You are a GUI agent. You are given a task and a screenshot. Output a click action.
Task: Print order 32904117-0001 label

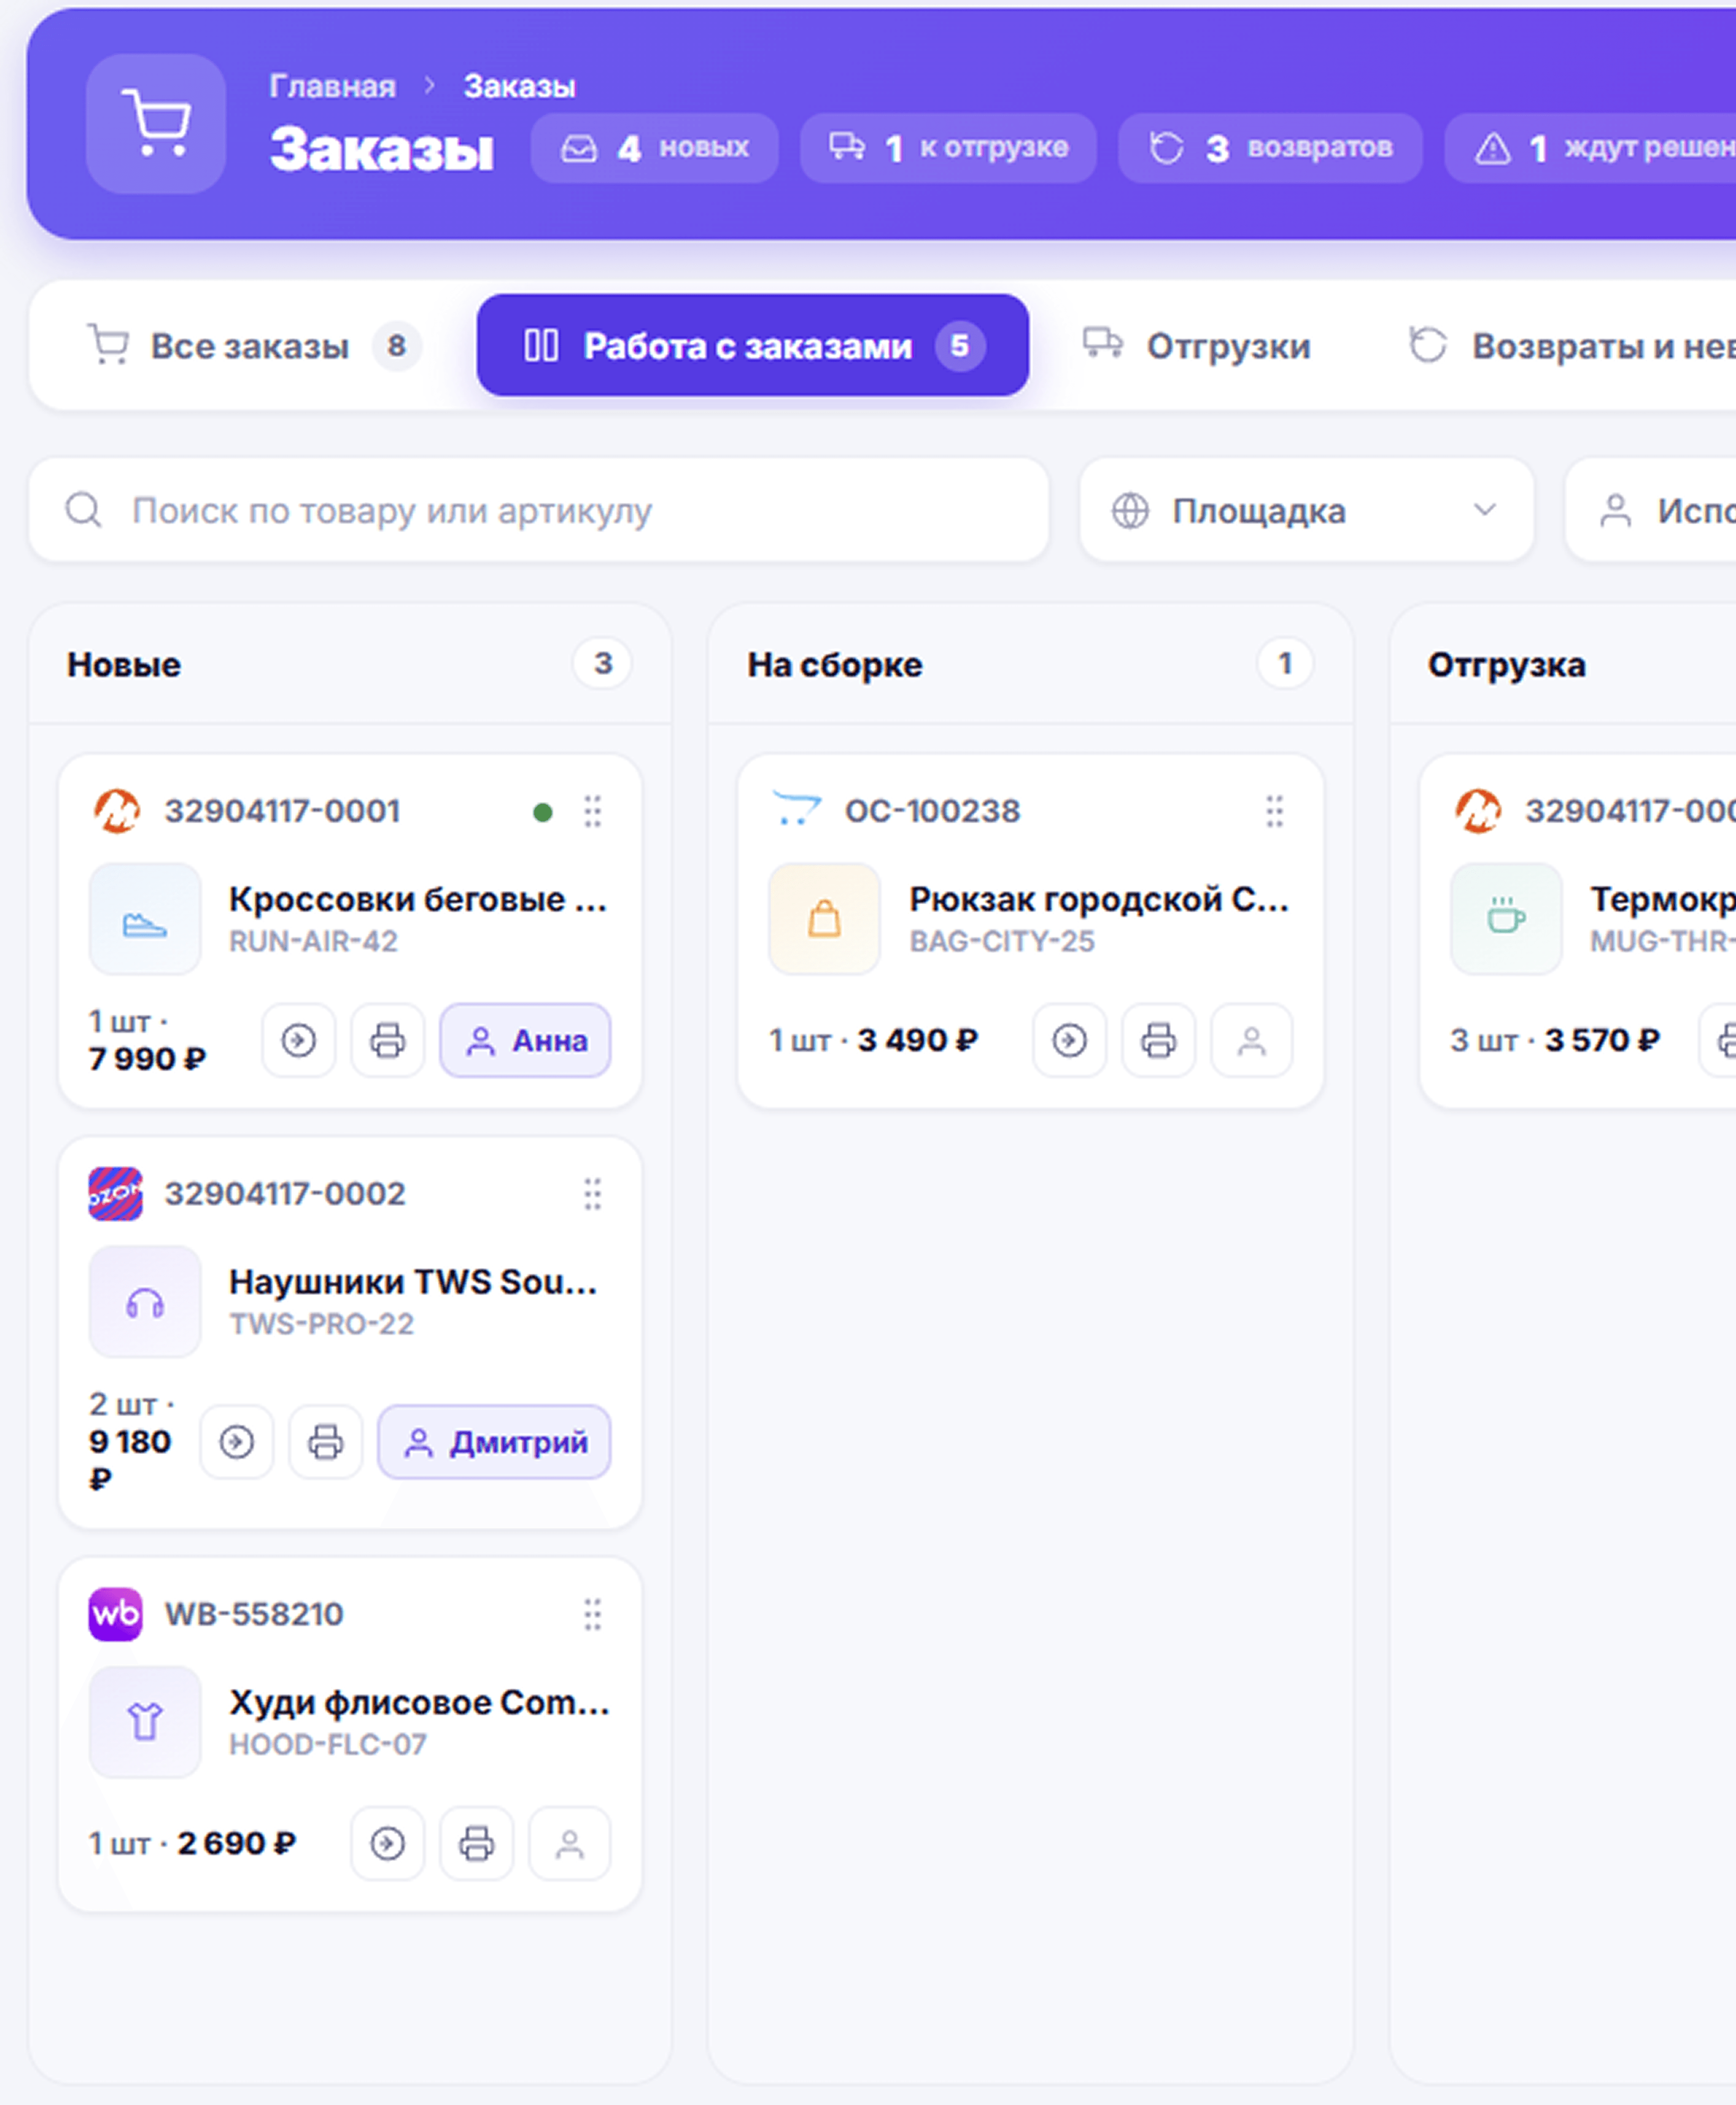(388, 1041)
